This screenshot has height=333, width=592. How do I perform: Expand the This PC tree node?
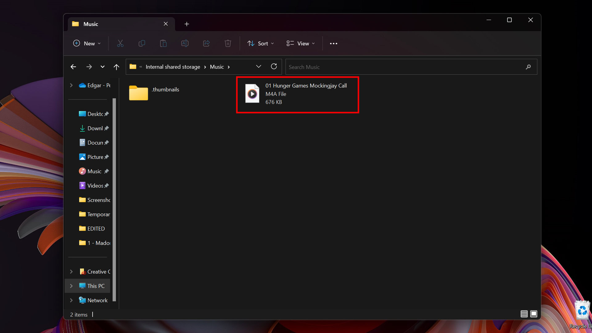pos(71,286)
